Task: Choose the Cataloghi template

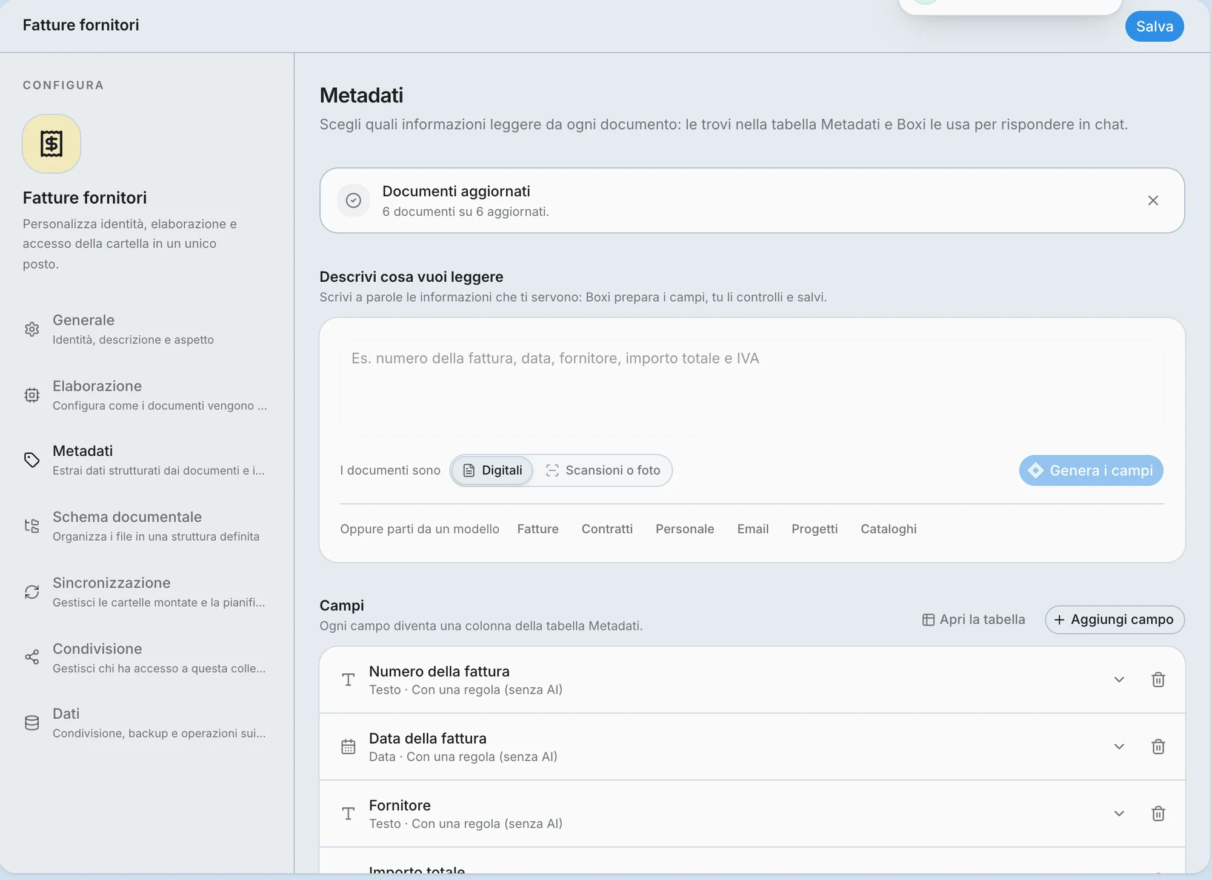Action: 888,529
